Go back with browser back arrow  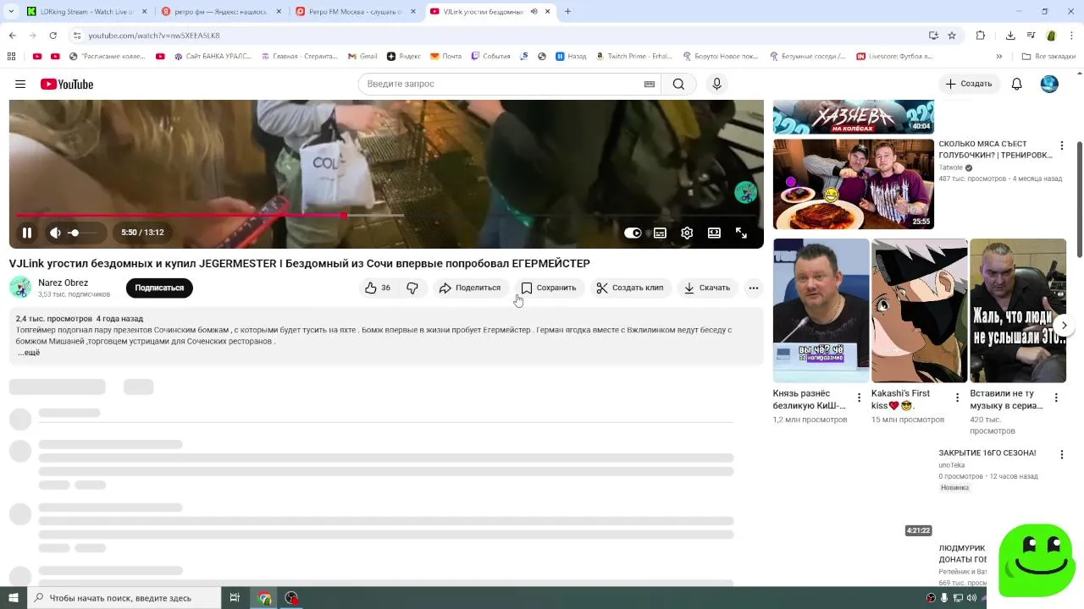click(x=13, y=36)
